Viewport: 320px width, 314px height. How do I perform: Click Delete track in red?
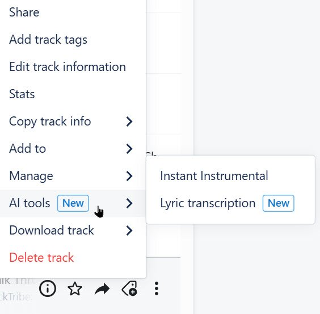coord(41,257)
